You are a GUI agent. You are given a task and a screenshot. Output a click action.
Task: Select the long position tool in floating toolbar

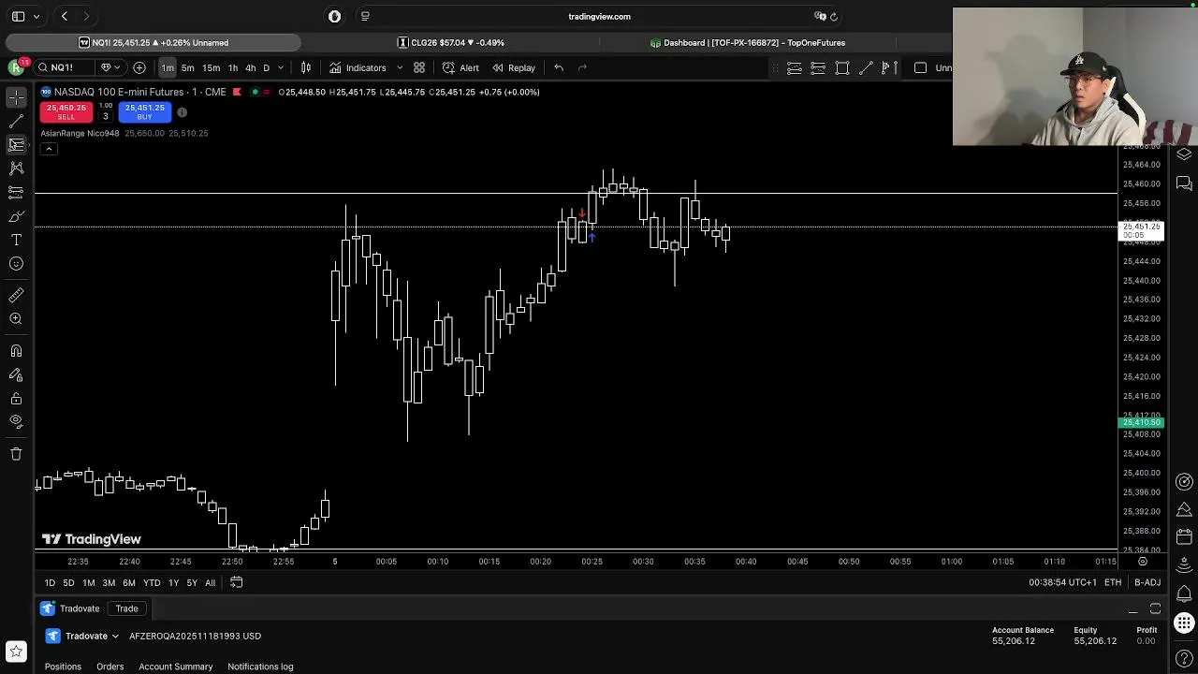point(890,67)
